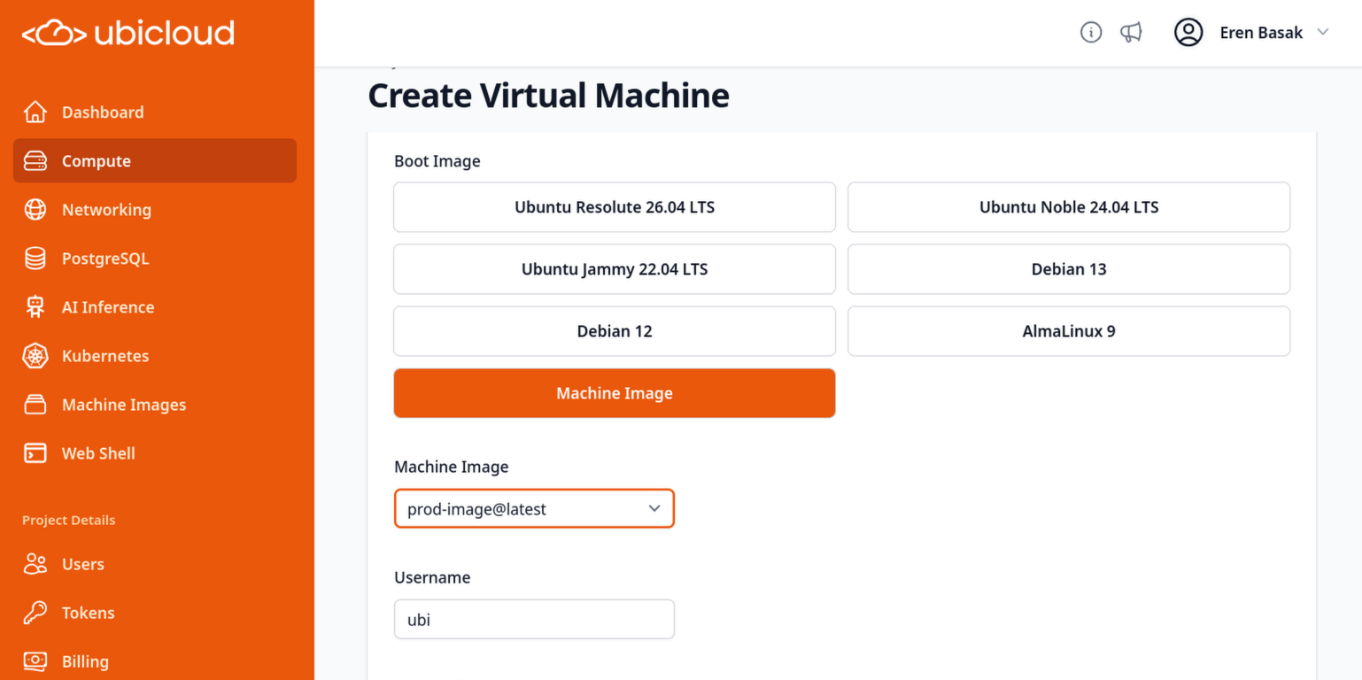Click the Kubernetes wheel icon
This screenshot has width=1362, height=680.
point(35,356)
